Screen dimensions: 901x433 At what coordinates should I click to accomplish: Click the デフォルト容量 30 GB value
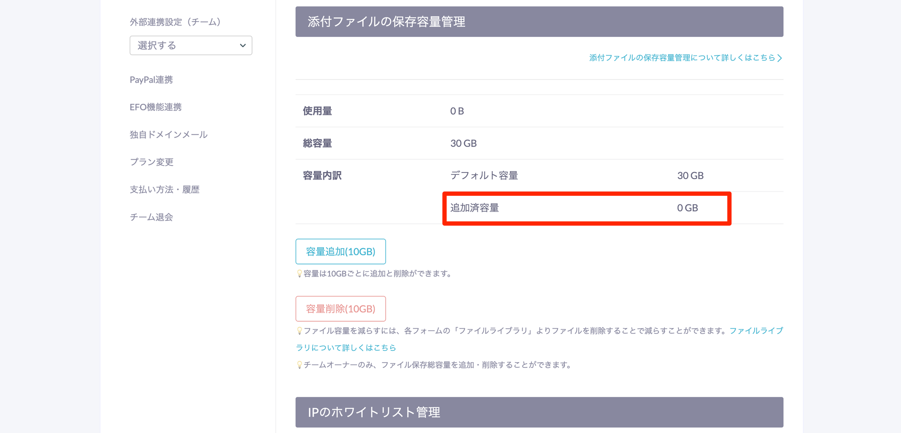690,176
